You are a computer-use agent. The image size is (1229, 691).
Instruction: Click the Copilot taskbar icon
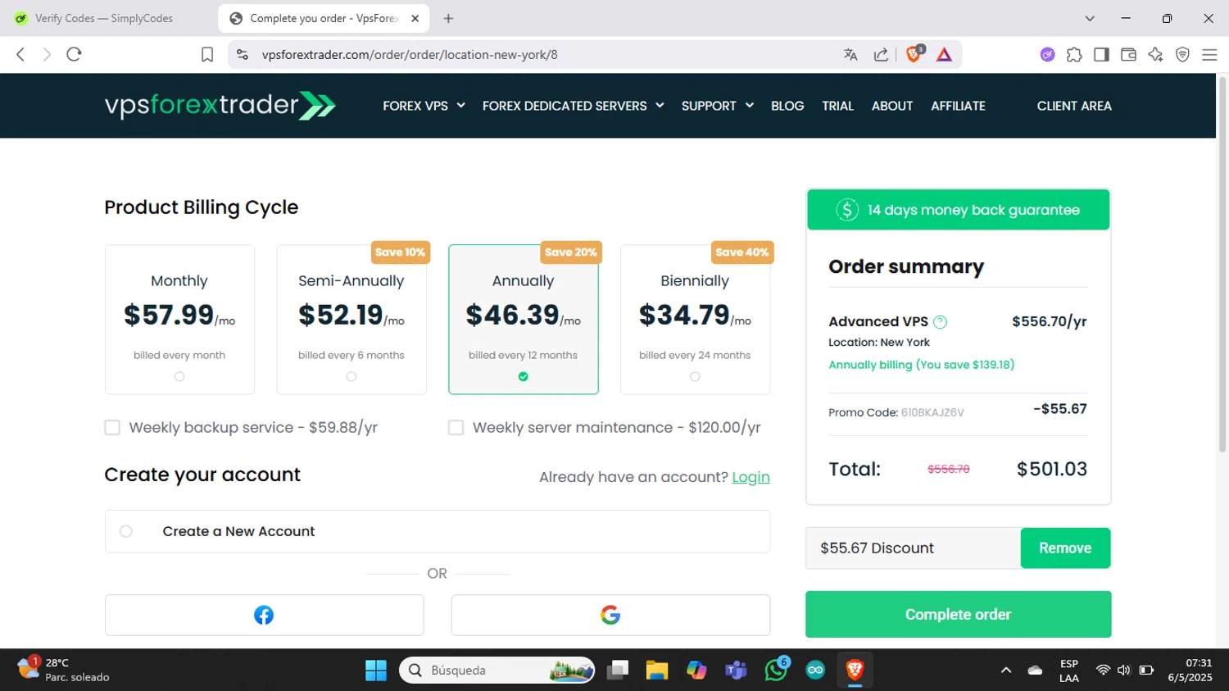pyautogui.click(x=696, y=671)
